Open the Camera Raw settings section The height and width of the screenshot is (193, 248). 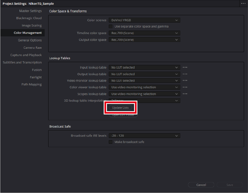point(33,48)
